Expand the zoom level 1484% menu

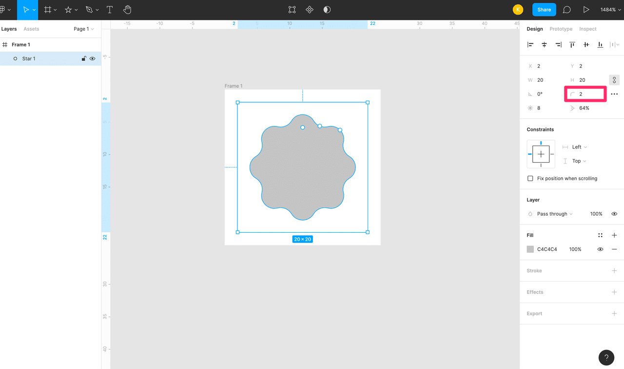coord(610,10)
